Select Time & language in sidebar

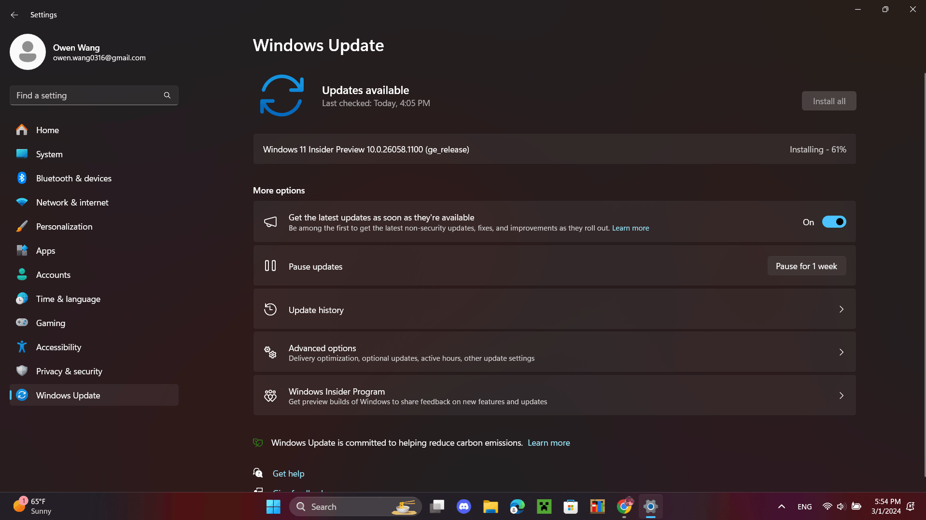pos(68,299)
